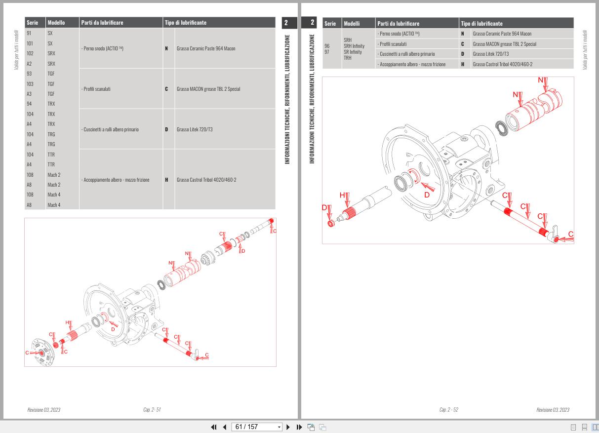Click 'Revisione 03, 2023' on the left page footer
Viewport: 599px width, 433px height.
click(44, 409)
